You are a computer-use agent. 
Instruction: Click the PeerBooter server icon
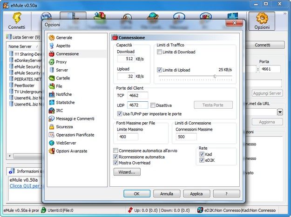[x=11, y=85]
